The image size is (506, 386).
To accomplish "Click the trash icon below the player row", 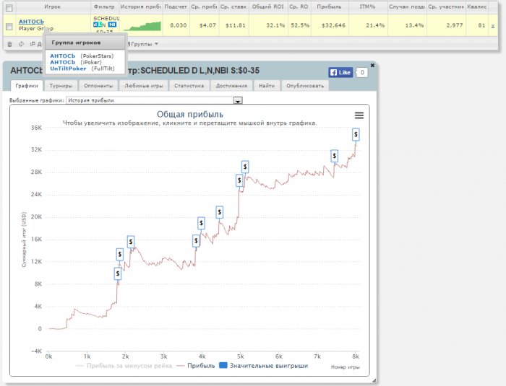I will click(x=9, y=44).
